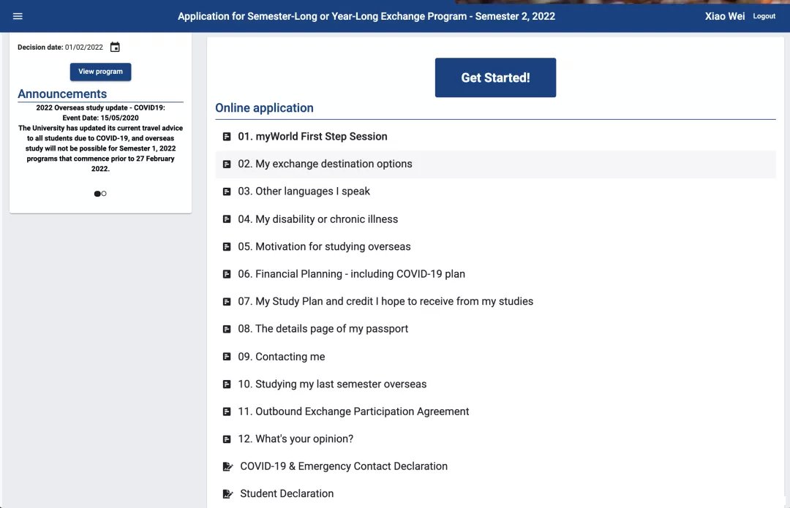Click the Decision date 01/02/2022 text
This screenshot has width=790, height=508.
(x=60, y=48)
